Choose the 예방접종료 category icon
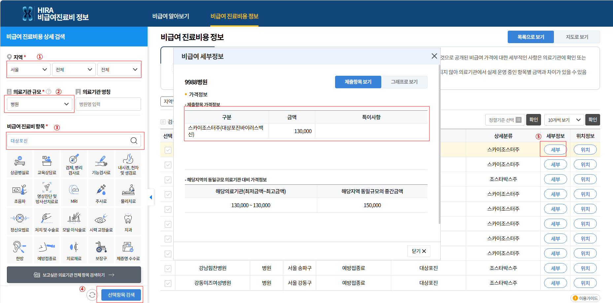Image resolution: width=613 pixels, height=303 pixels. (x=47, y=251)
